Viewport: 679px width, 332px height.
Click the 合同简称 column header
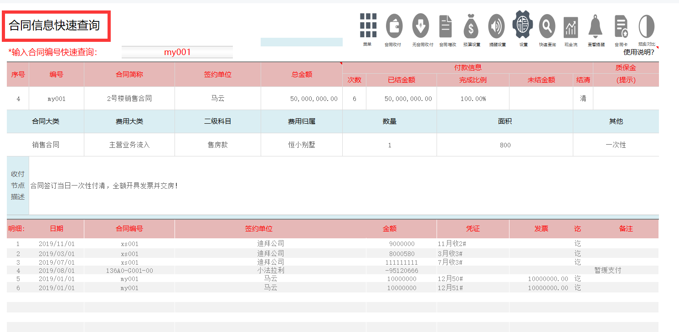(x=129, y=74)
